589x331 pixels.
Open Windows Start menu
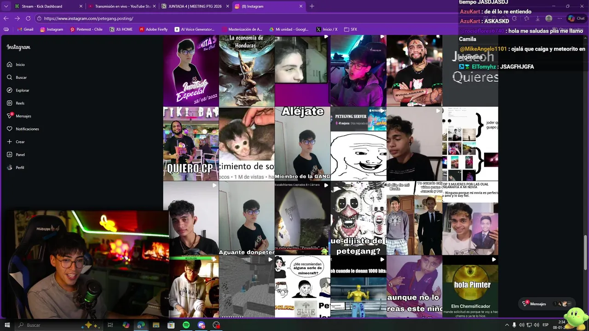click(7, 325)
